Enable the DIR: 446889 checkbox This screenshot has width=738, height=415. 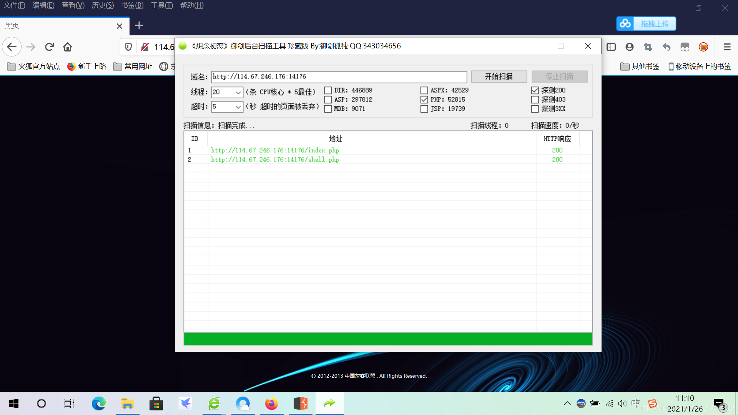pyautogui.click(x=328, y=90)
